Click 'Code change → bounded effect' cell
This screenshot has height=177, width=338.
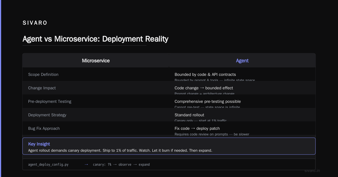point(204,88)
